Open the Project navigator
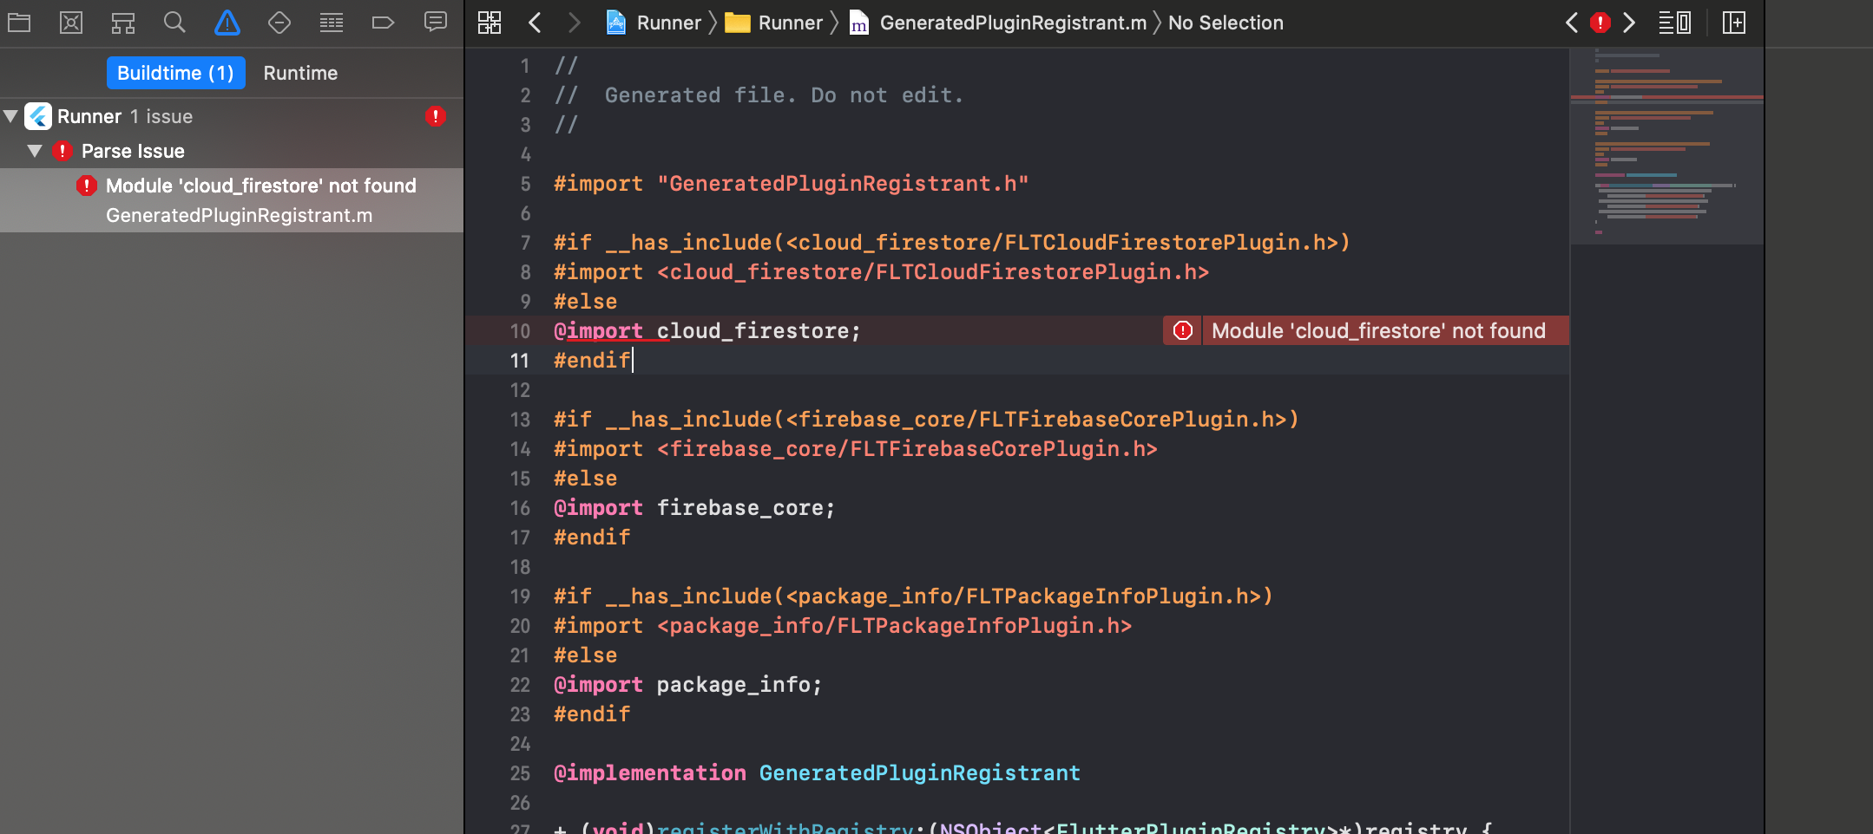Screen dimensions: 1873x834 [21, 23]
